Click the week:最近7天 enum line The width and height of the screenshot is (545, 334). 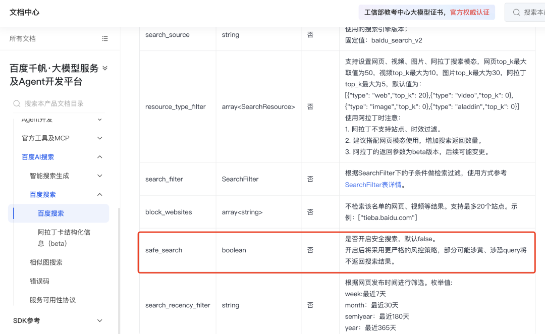(x=365, y=294)
